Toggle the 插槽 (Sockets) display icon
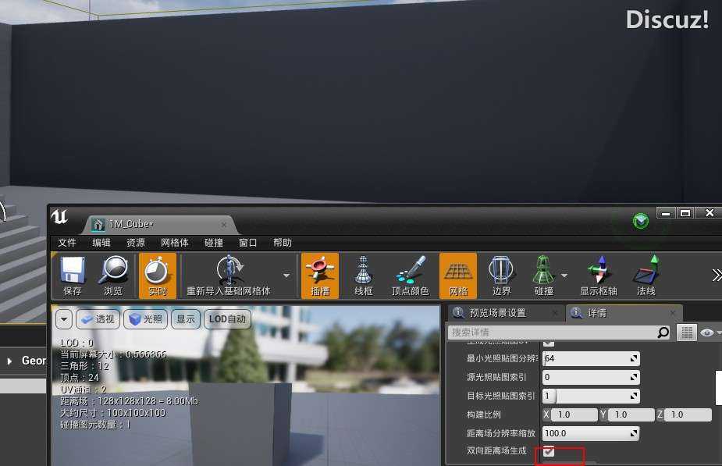The height and width of the screenshot is (466, 722). pyautogui.click(x=319, y=271)
